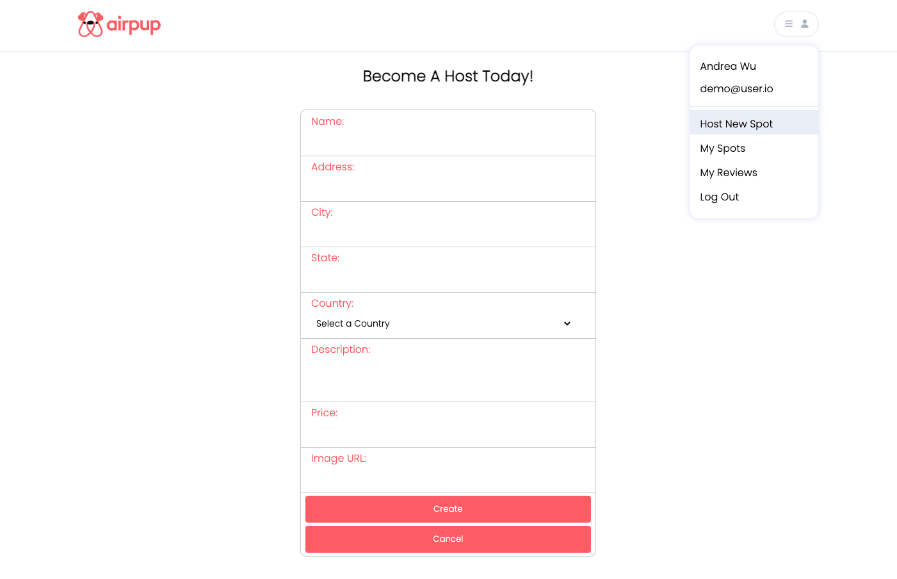Open the Select a Country dropdown

pos(442,323)
